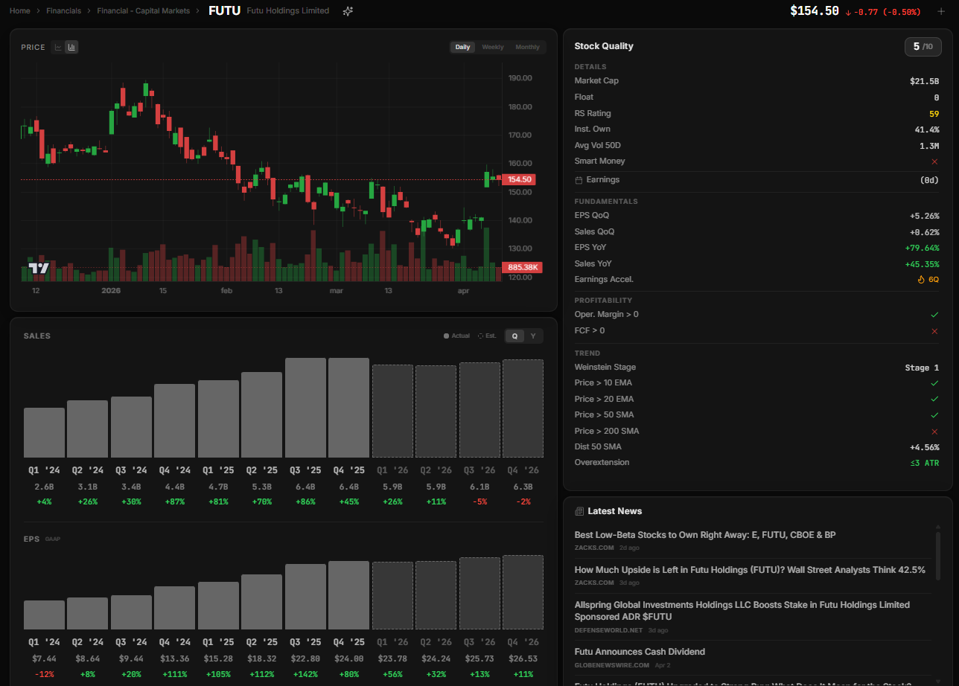Click the flame icon next to 6Q

tap(921, 280)
